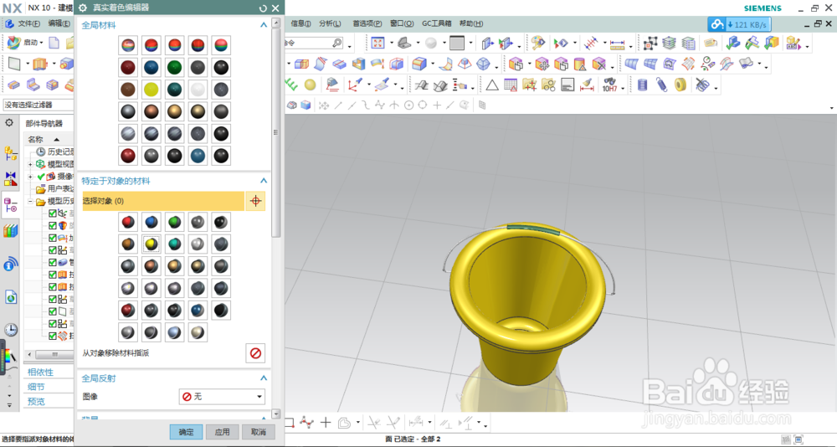Expand the 模型视图 tree node
The height and width of the screenshot is (447, 837).
(30, 165)
